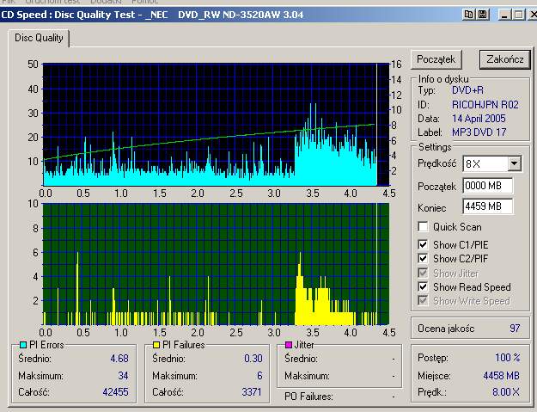Select the date 14 April 2005
The image size is (537, 412).
[479, 119]
